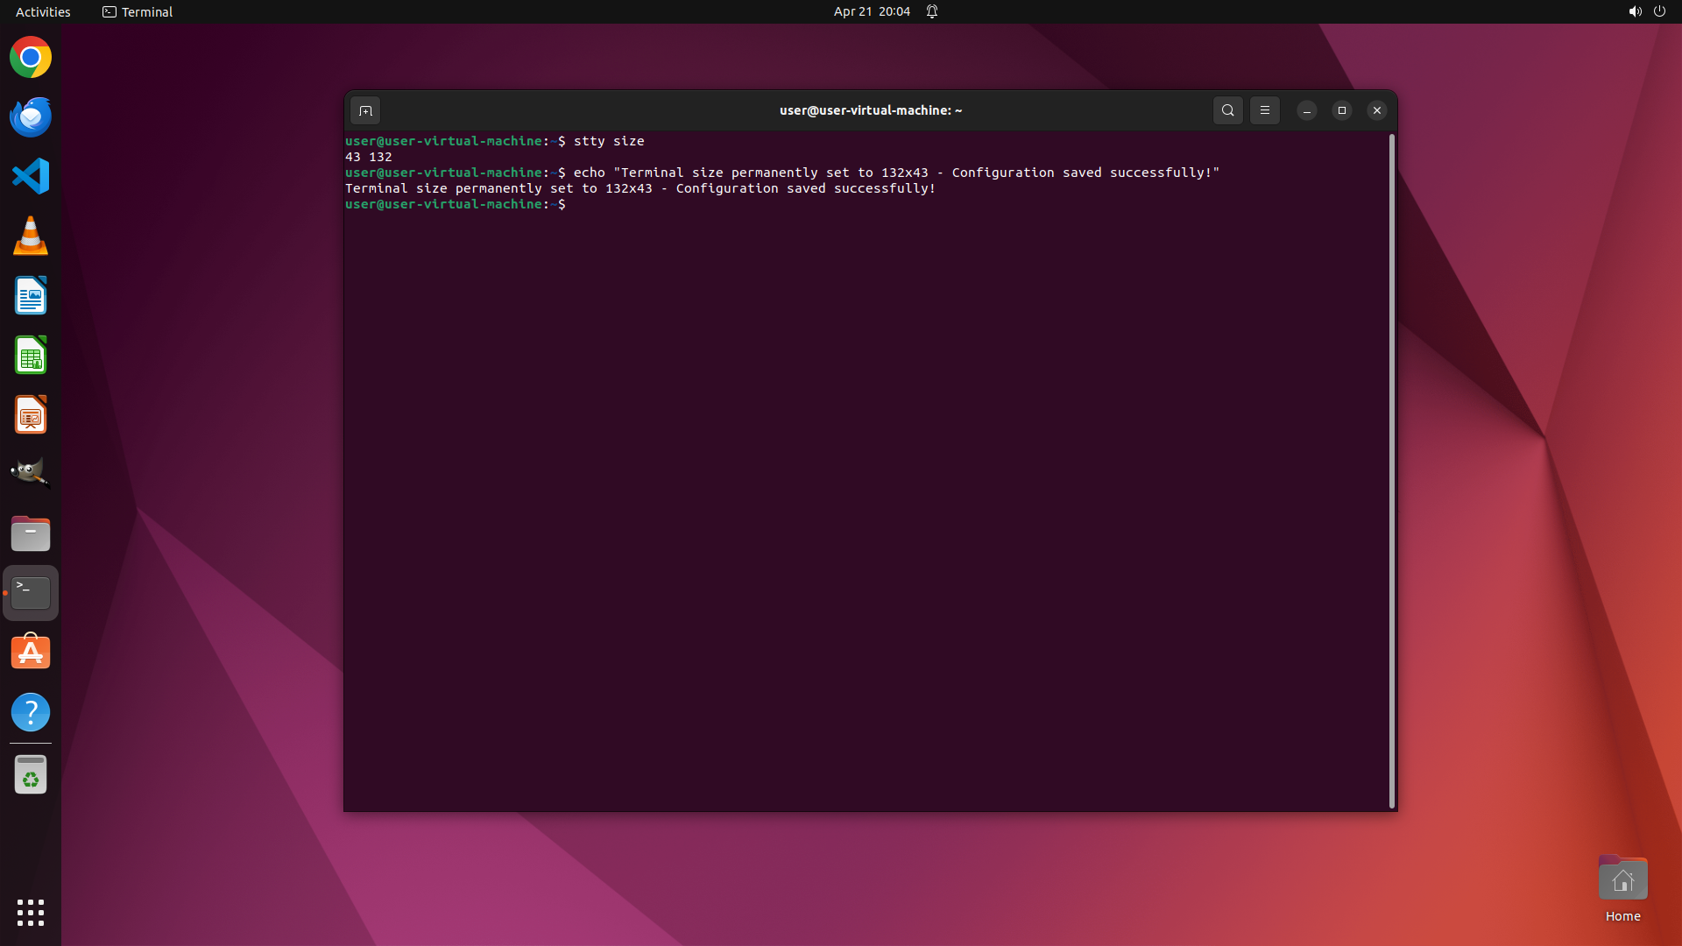1682x946 pixels.
Task: Open the Trash from the dock
Action: pos(31,775)
